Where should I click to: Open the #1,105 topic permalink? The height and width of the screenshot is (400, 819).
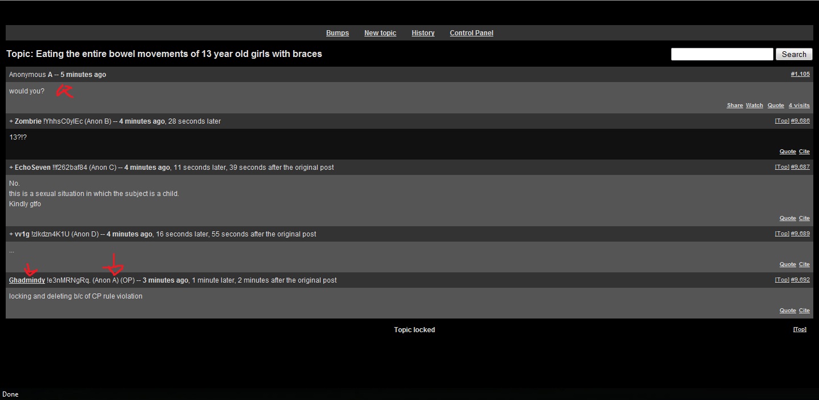(x=800, y=74)
